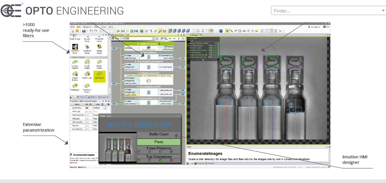Select the highlighted Split Region filter
This screenshot has height=183, width=386.
click(x=100, y=76)
